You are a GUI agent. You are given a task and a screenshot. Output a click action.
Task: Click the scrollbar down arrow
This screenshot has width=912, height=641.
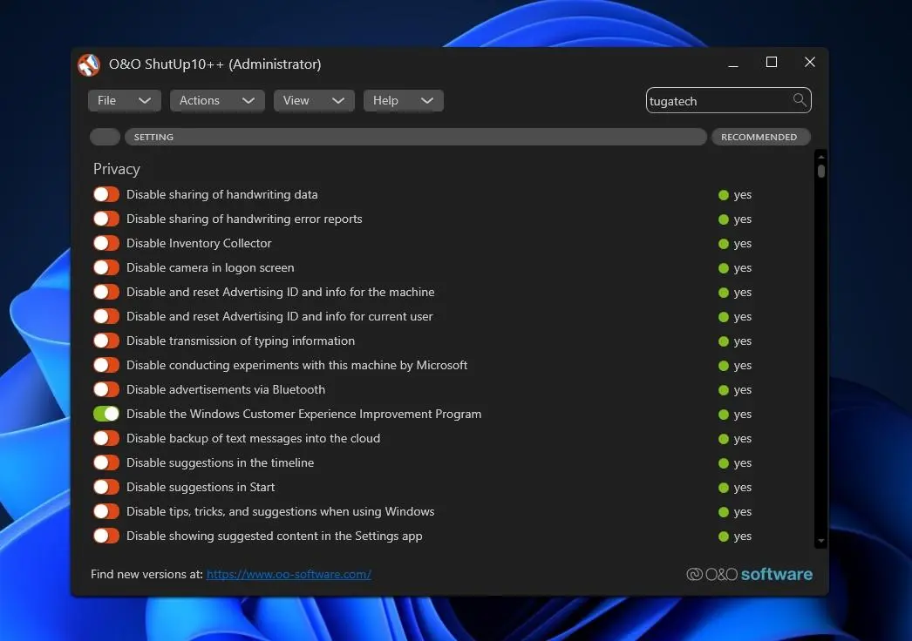click(x=821, y=541)
